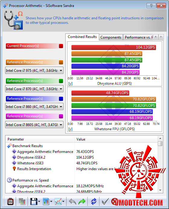Click the tab scroll left arrow
Viewport: 169px width, 209px height.
click(156, 37)
